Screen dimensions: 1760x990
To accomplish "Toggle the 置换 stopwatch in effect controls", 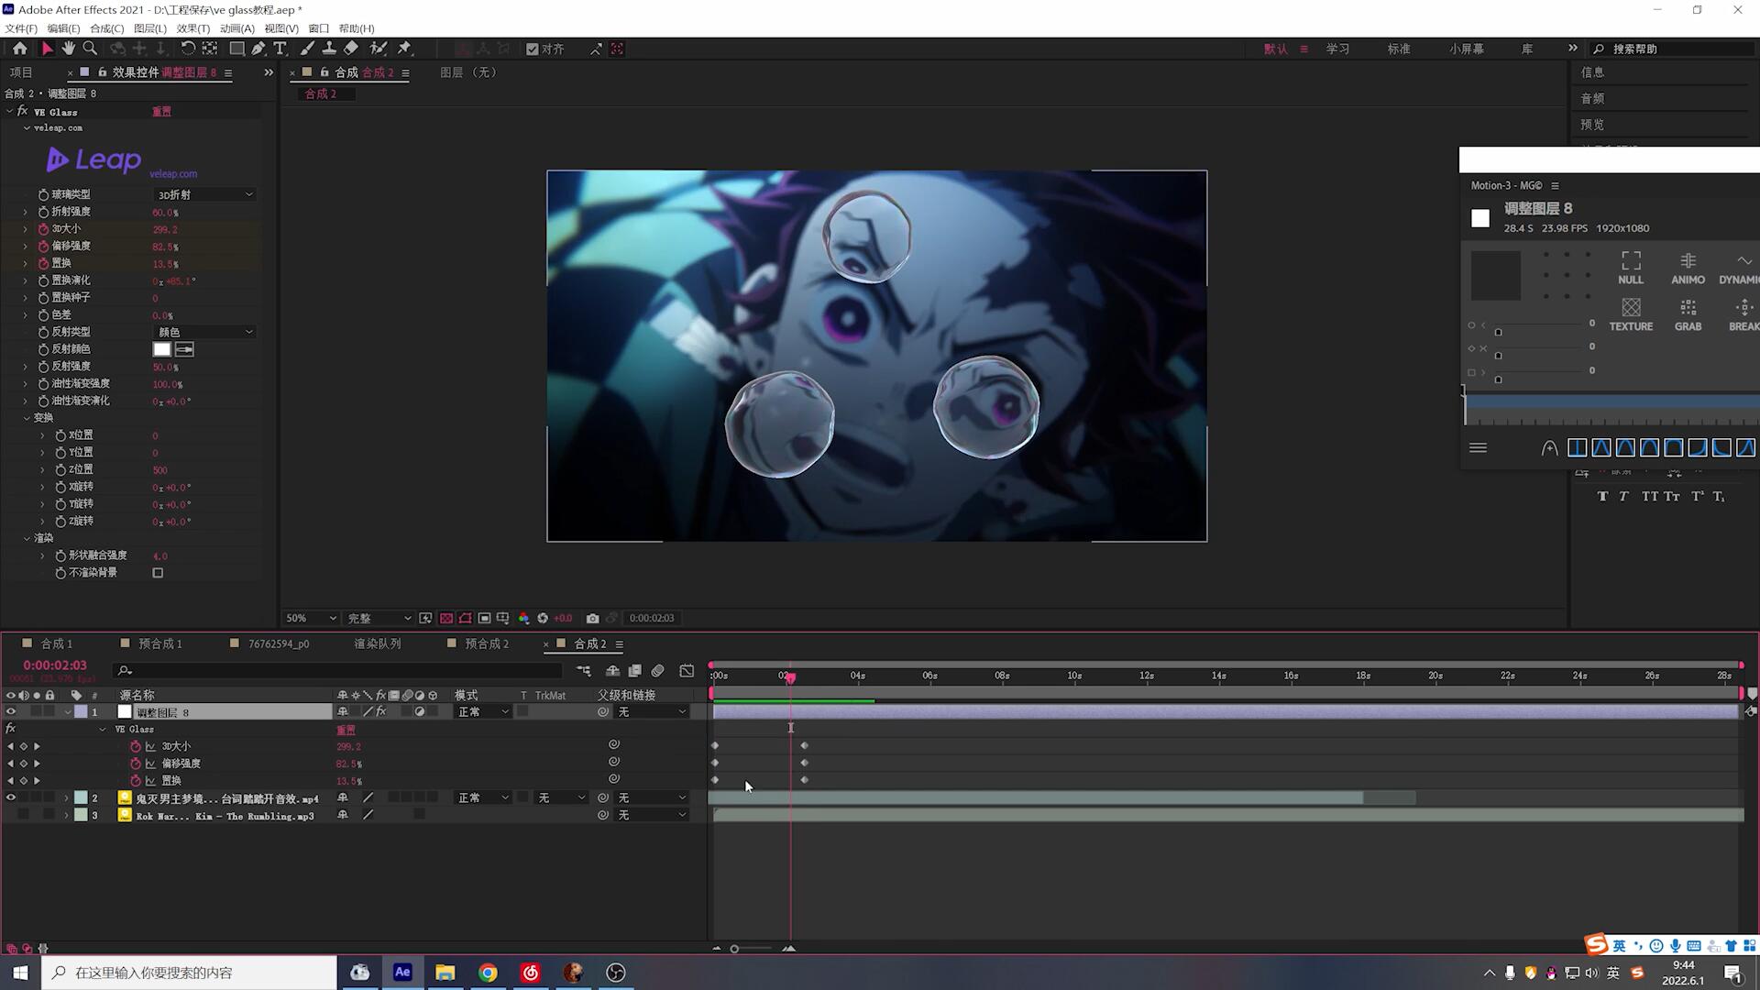I will click(x=43, y=263).
